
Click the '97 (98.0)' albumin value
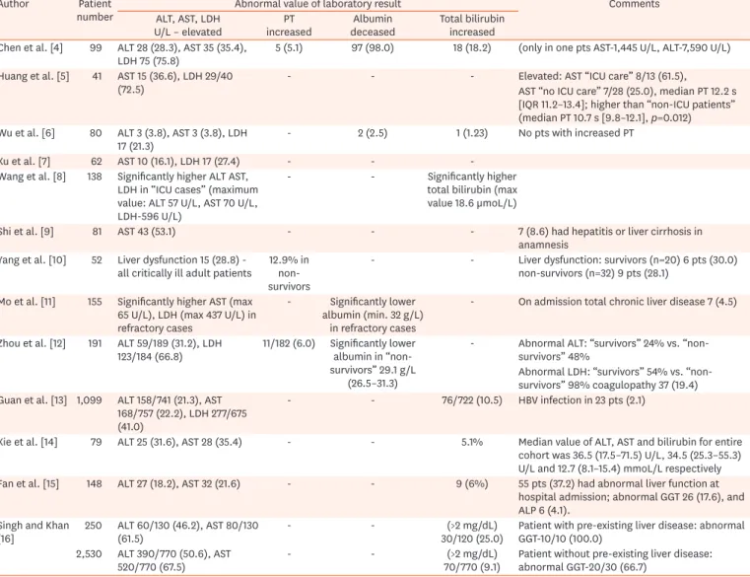(373, 48)
